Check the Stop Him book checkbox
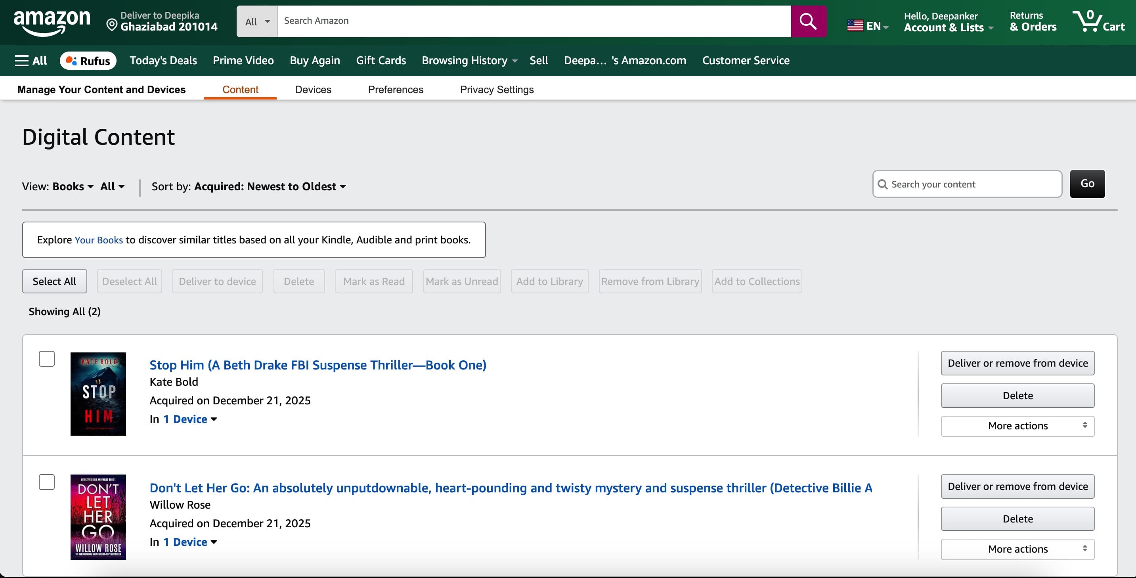The width and height of the screenshot is (1136, 578). (x=47, y=359)
